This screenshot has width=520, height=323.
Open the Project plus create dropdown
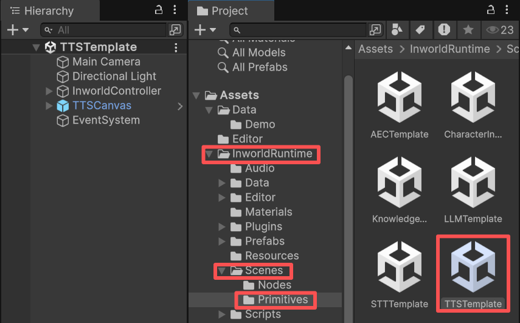206,30
